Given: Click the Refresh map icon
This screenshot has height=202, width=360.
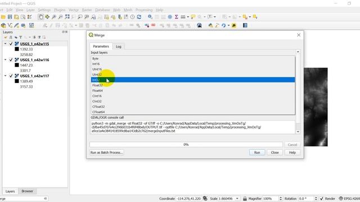Looking at the screenshot, I should [139, 17].
